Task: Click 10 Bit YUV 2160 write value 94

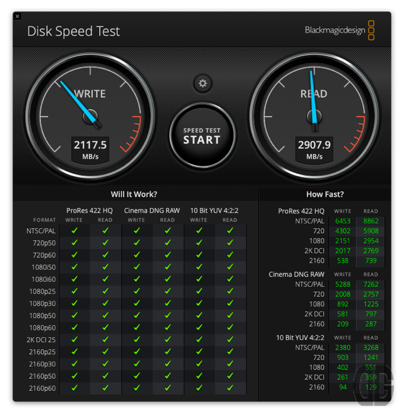Action: (343, 388)
